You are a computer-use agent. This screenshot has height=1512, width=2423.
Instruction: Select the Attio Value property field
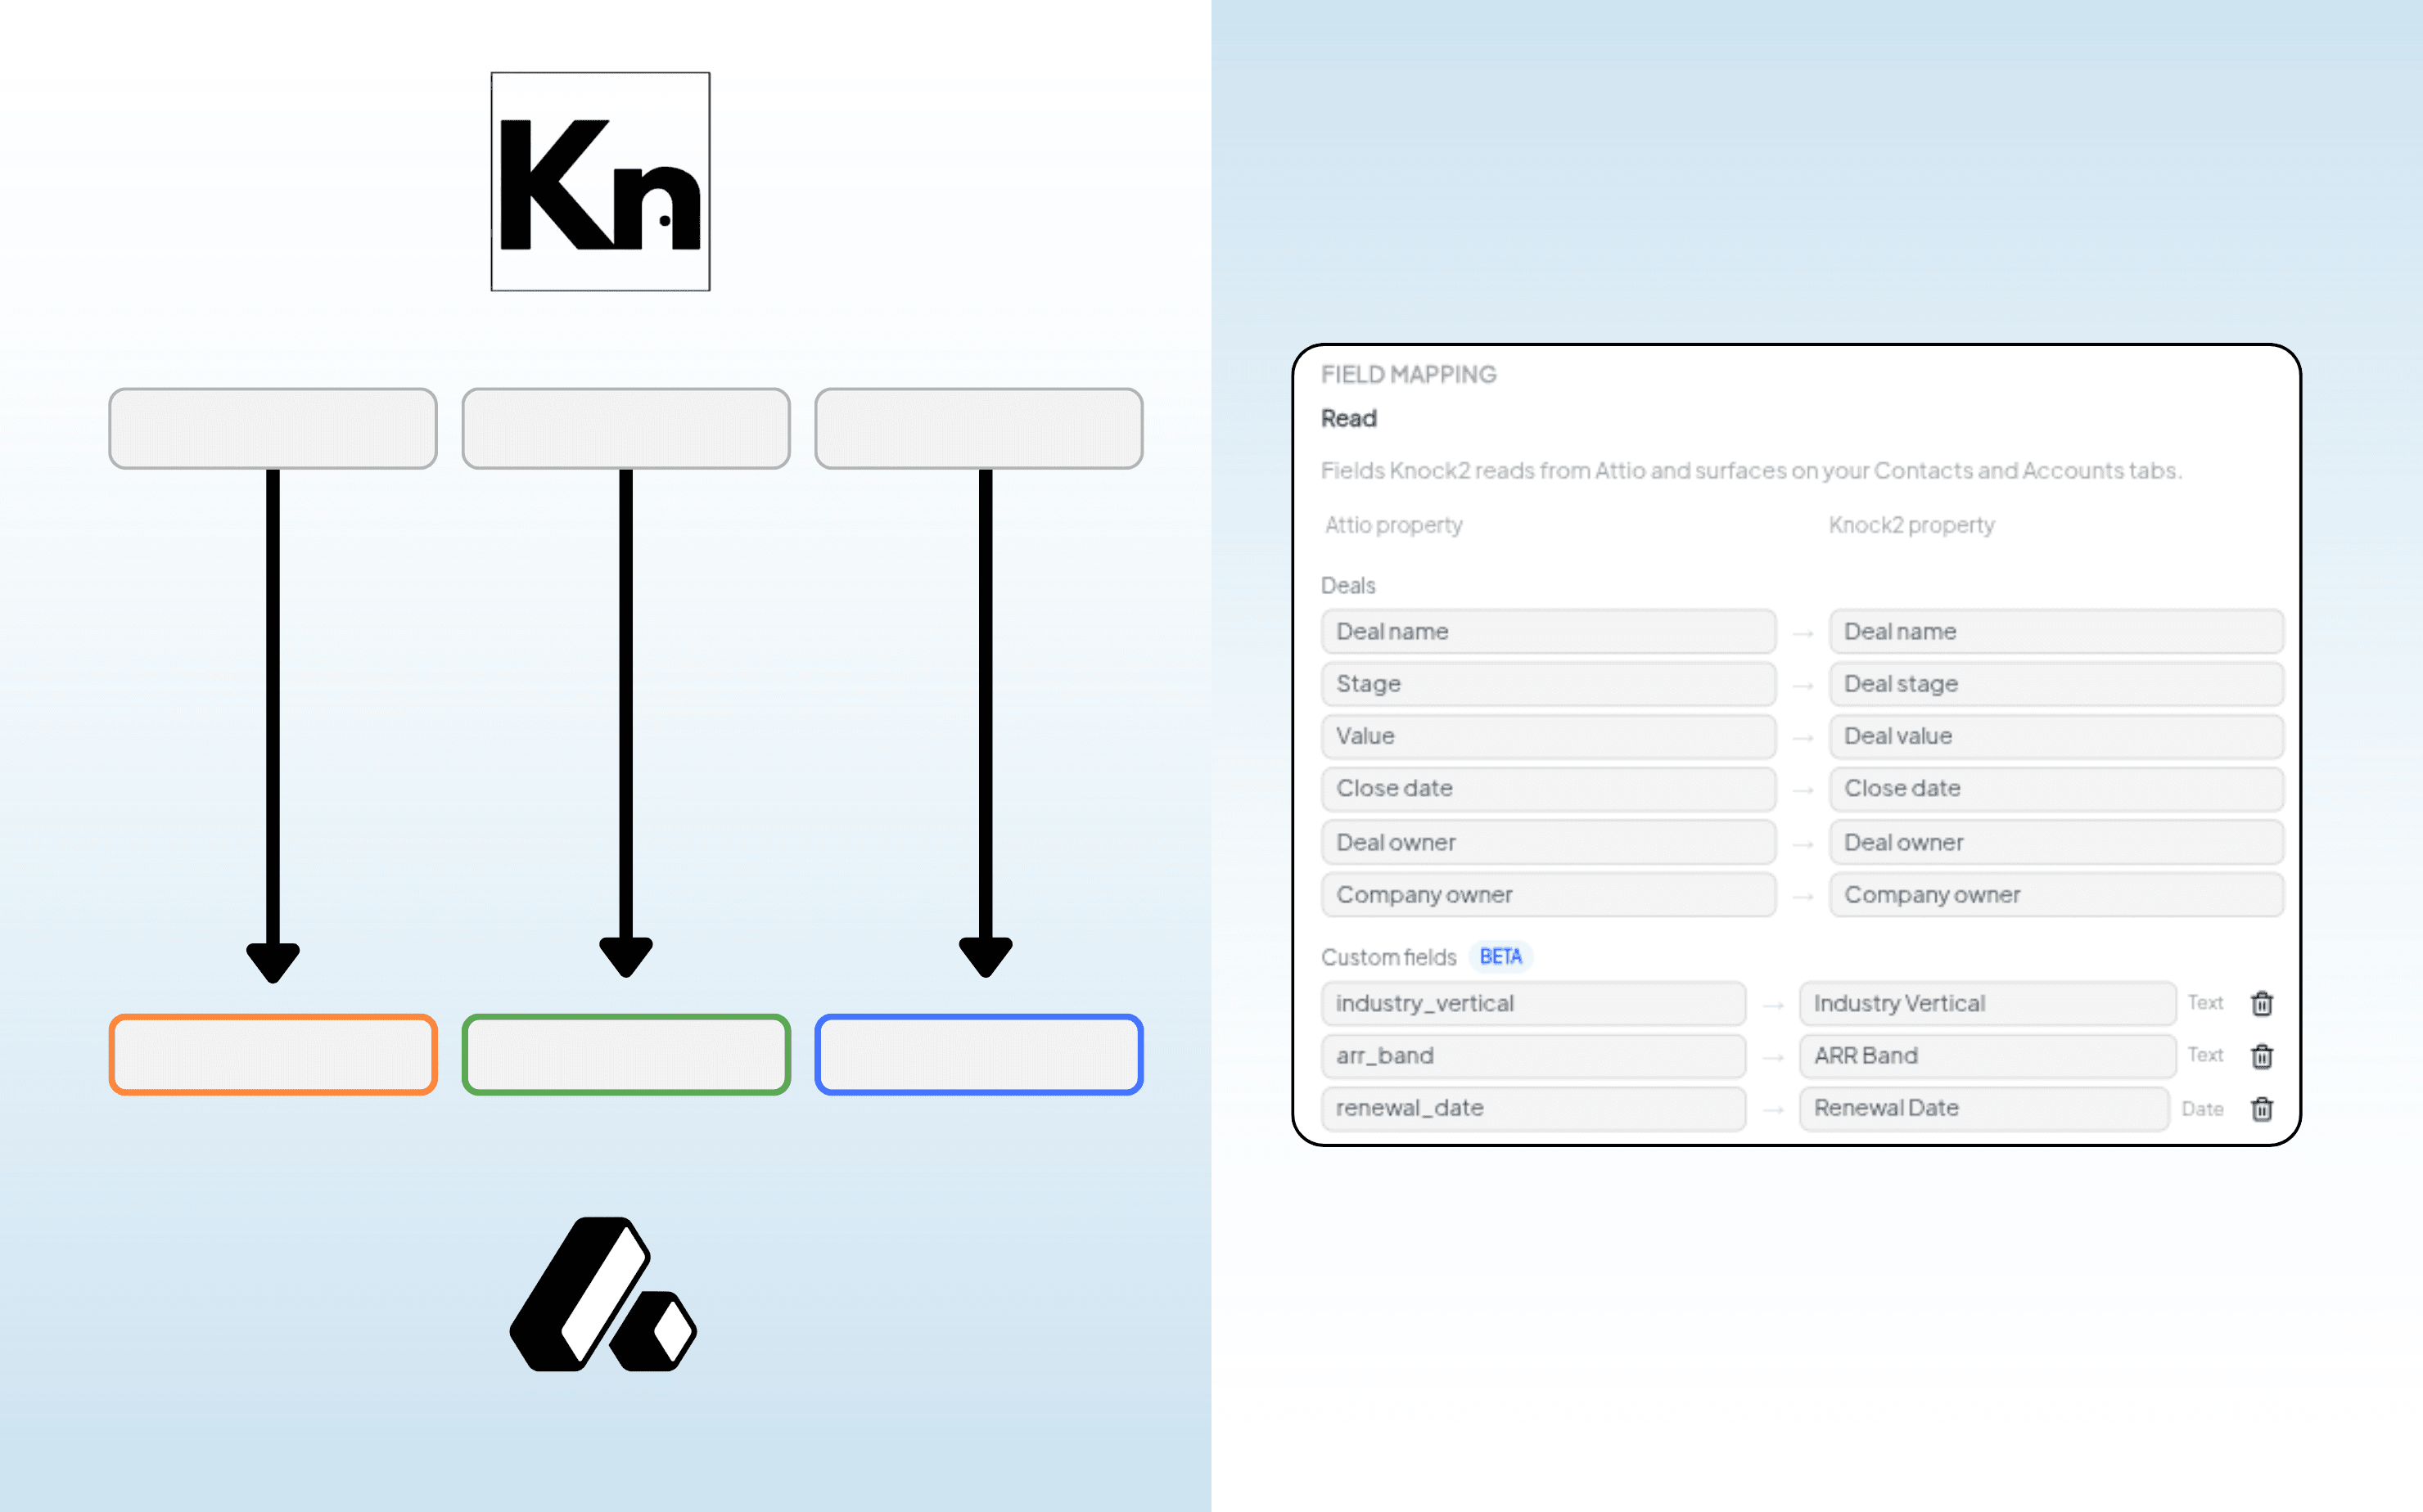[1548, 736]
